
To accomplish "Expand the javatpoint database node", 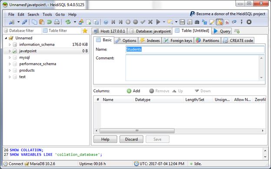I will [10, 51].
